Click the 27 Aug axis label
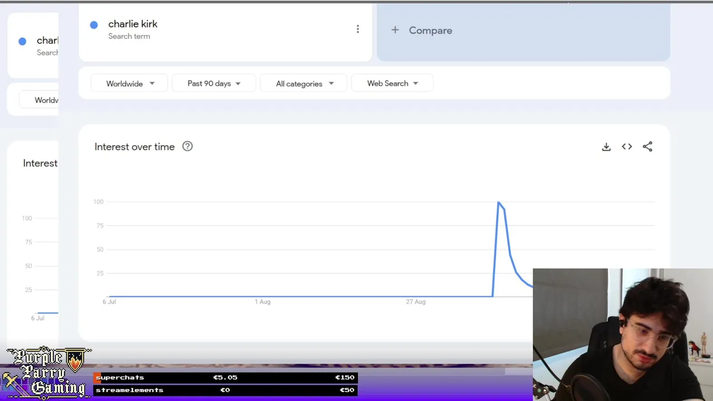The width and height of the screenshot is (713, 401). tap(416, 302)
